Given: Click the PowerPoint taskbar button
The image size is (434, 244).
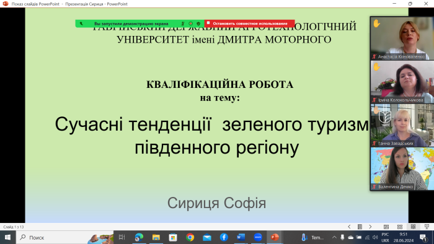Looking at the screenshot, I should (275, 237).
